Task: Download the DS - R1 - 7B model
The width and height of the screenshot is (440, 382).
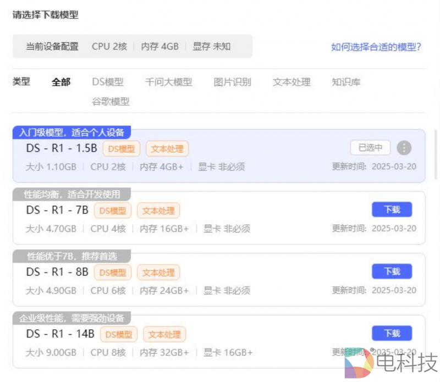Action: (x=392, y=209)
